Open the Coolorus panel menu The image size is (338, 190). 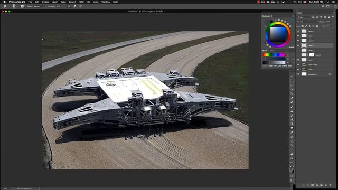(293, 16)
